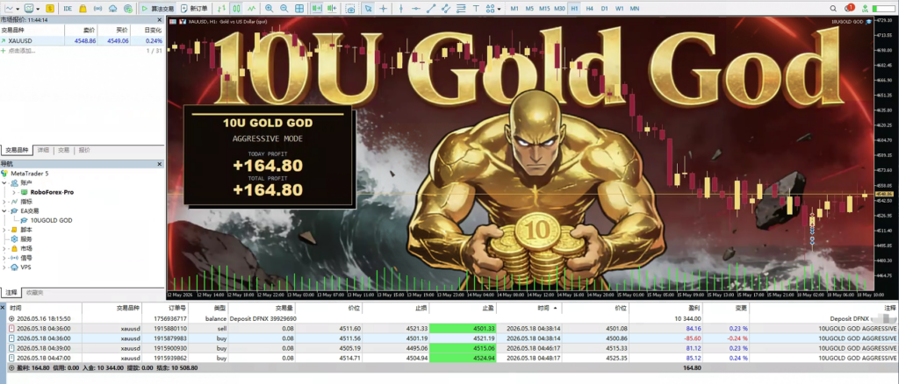899x384 pixels.
Task: Select 交易品种 tab in Market Watch
Action: click(17, 150)
